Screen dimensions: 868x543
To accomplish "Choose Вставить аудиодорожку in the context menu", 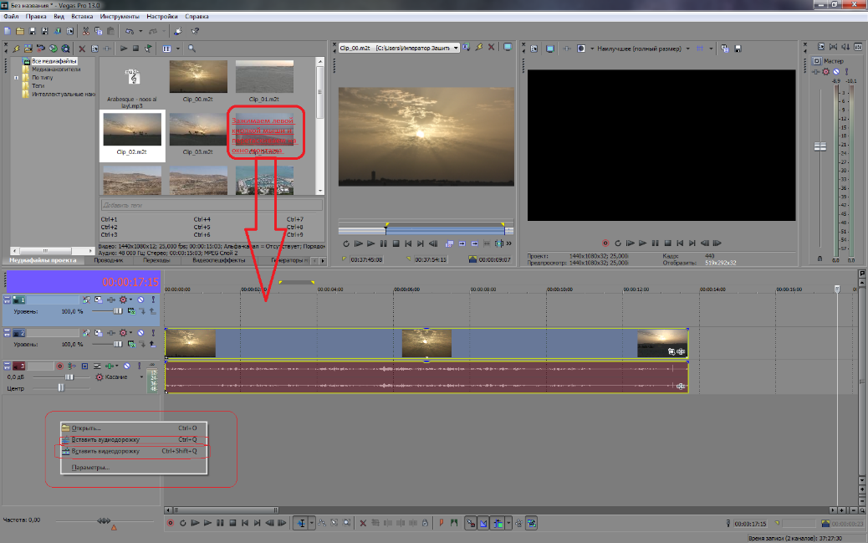I will (134, 440).
